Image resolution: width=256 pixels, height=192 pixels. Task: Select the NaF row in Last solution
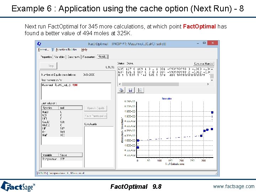click(62, 135)
